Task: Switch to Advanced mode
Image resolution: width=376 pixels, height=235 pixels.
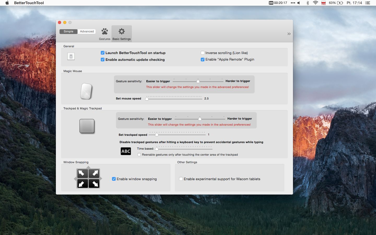Action: click(x=87, y=31)
